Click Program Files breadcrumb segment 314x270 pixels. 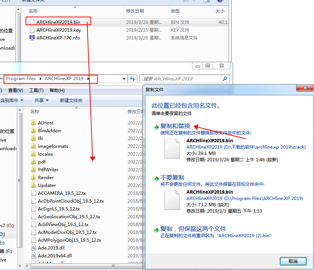pyautogui.click(x=21, y=79)
